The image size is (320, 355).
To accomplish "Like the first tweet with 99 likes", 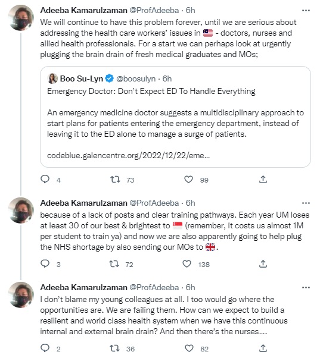I will [188, 180].
